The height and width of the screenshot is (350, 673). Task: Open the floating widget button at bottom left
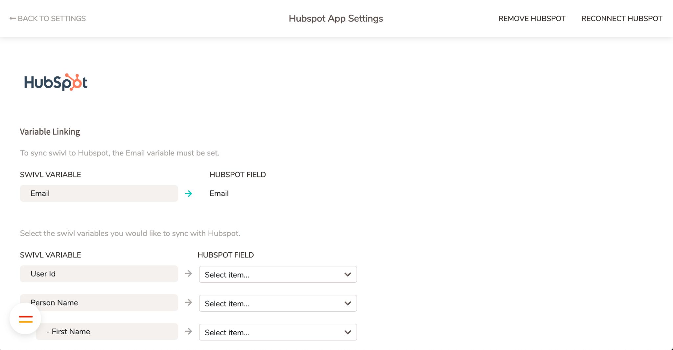point(26,319)
